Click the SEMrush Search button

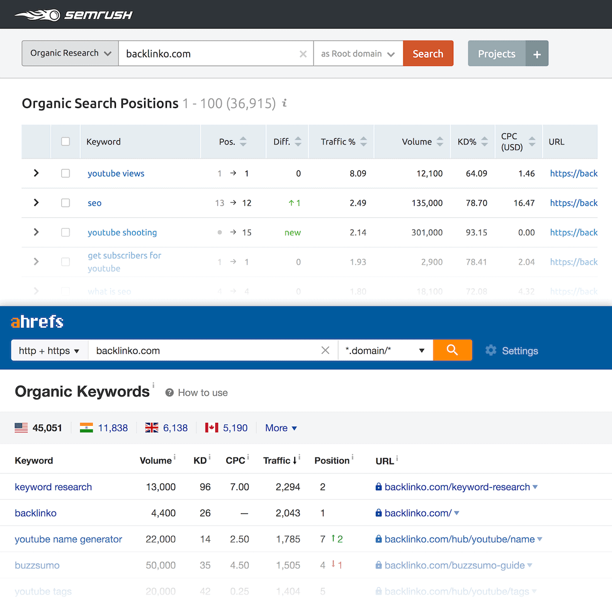point(428,54)
